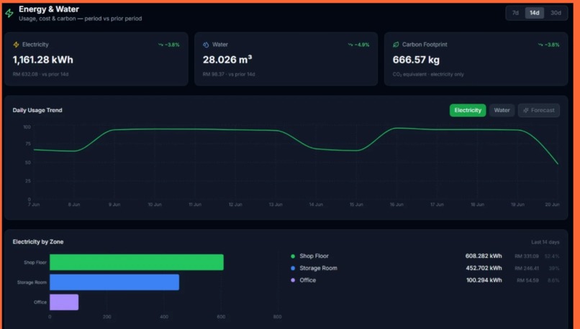580x329 pixels.
Task: Select the 14d period tab
Action: (x=535, y=13)
